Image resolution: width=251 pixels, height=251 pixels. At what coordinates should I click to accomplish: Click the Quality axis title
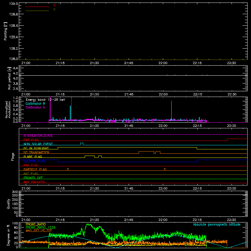pyautogui.click(x=8, y=204)
